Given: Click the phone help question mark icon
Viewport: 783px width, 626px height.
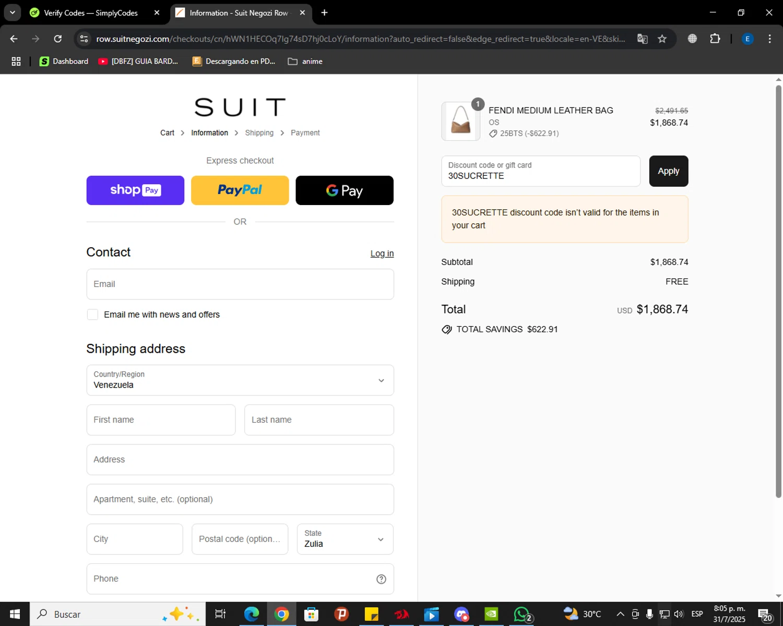Looking at the screenshot, I should [x=382, y=579].
